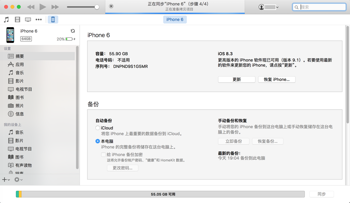Click the 有声读物 book icon in sidebar
Viewport: 350px width, 203px height.
click(11, 165)
